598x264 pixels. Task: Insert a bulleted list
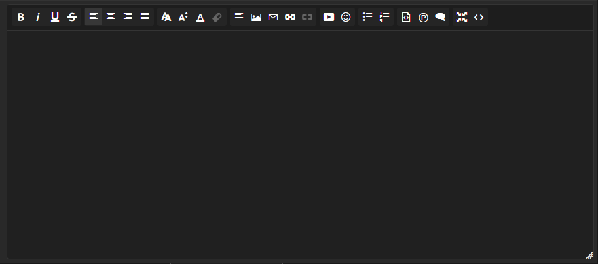click(367, 17)
